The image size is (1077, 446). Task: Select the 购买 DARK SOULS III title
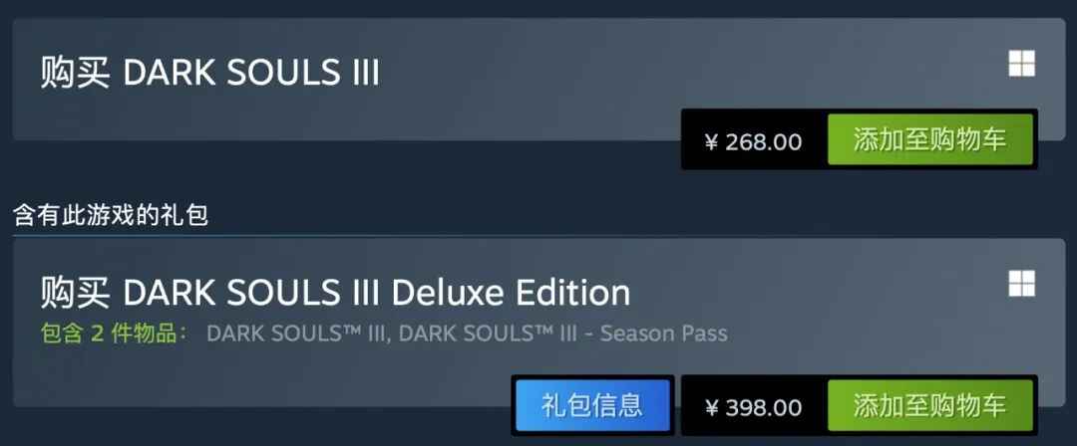click(x=209, y=73)
